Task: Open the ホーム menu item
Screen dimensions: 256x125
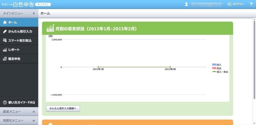Action: (19, 22)
